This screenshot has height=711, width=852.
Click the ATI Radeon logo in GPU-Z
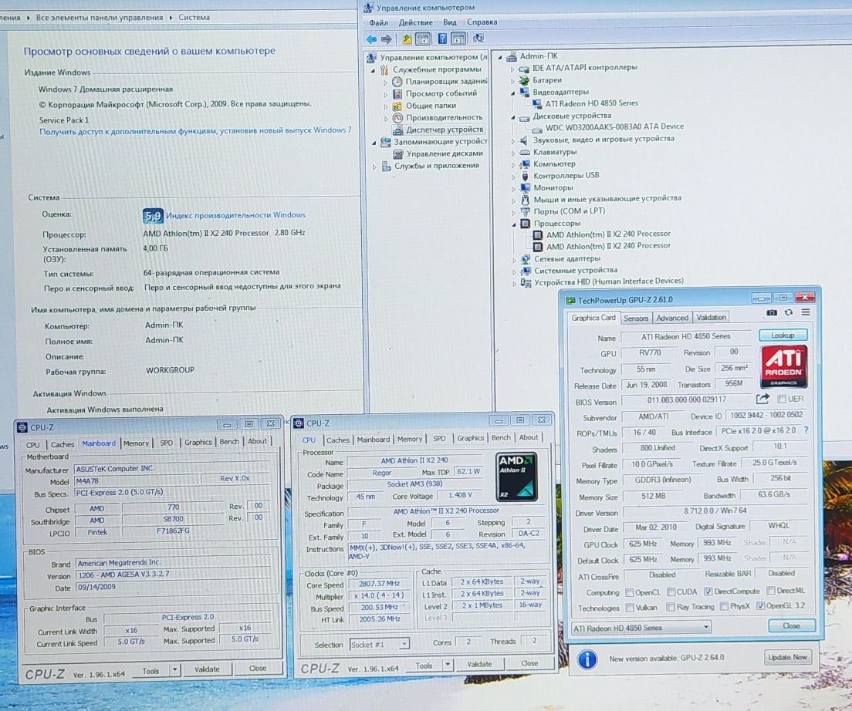tap(783, 366)
